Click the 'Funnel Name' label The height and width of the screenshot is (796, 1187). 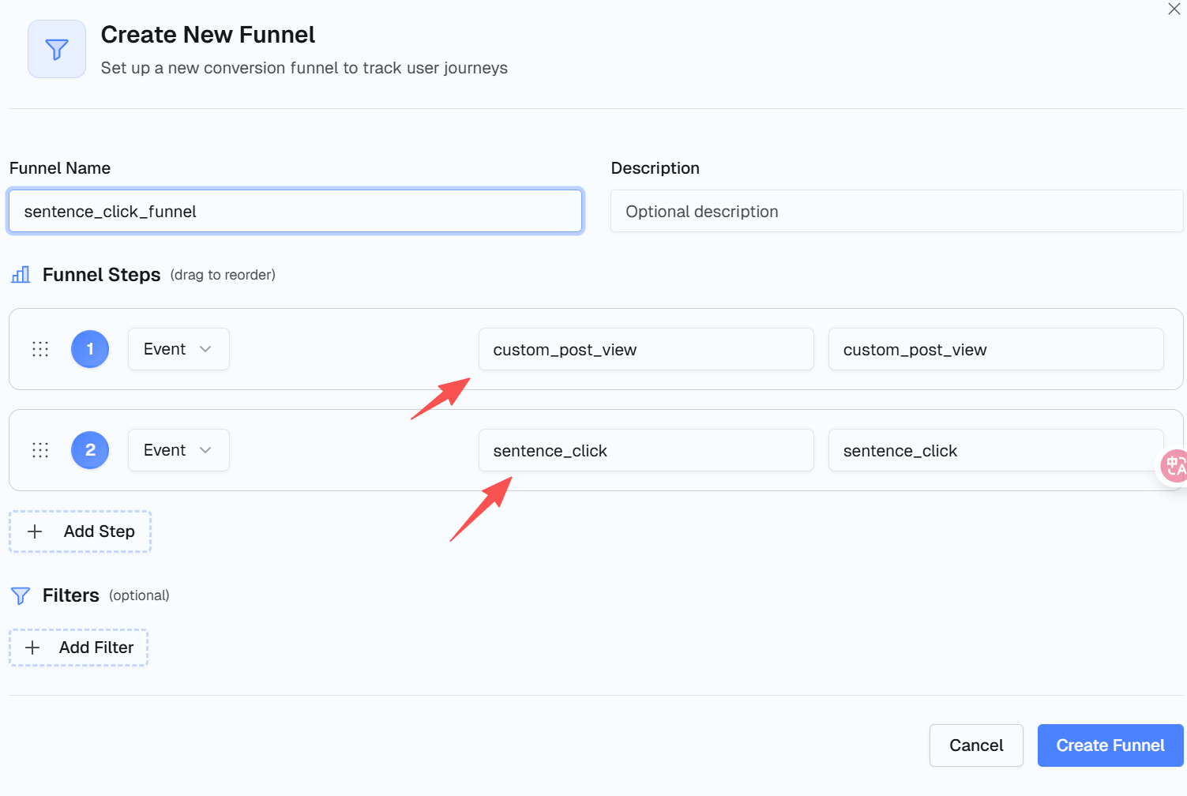[x=60, y=168]
